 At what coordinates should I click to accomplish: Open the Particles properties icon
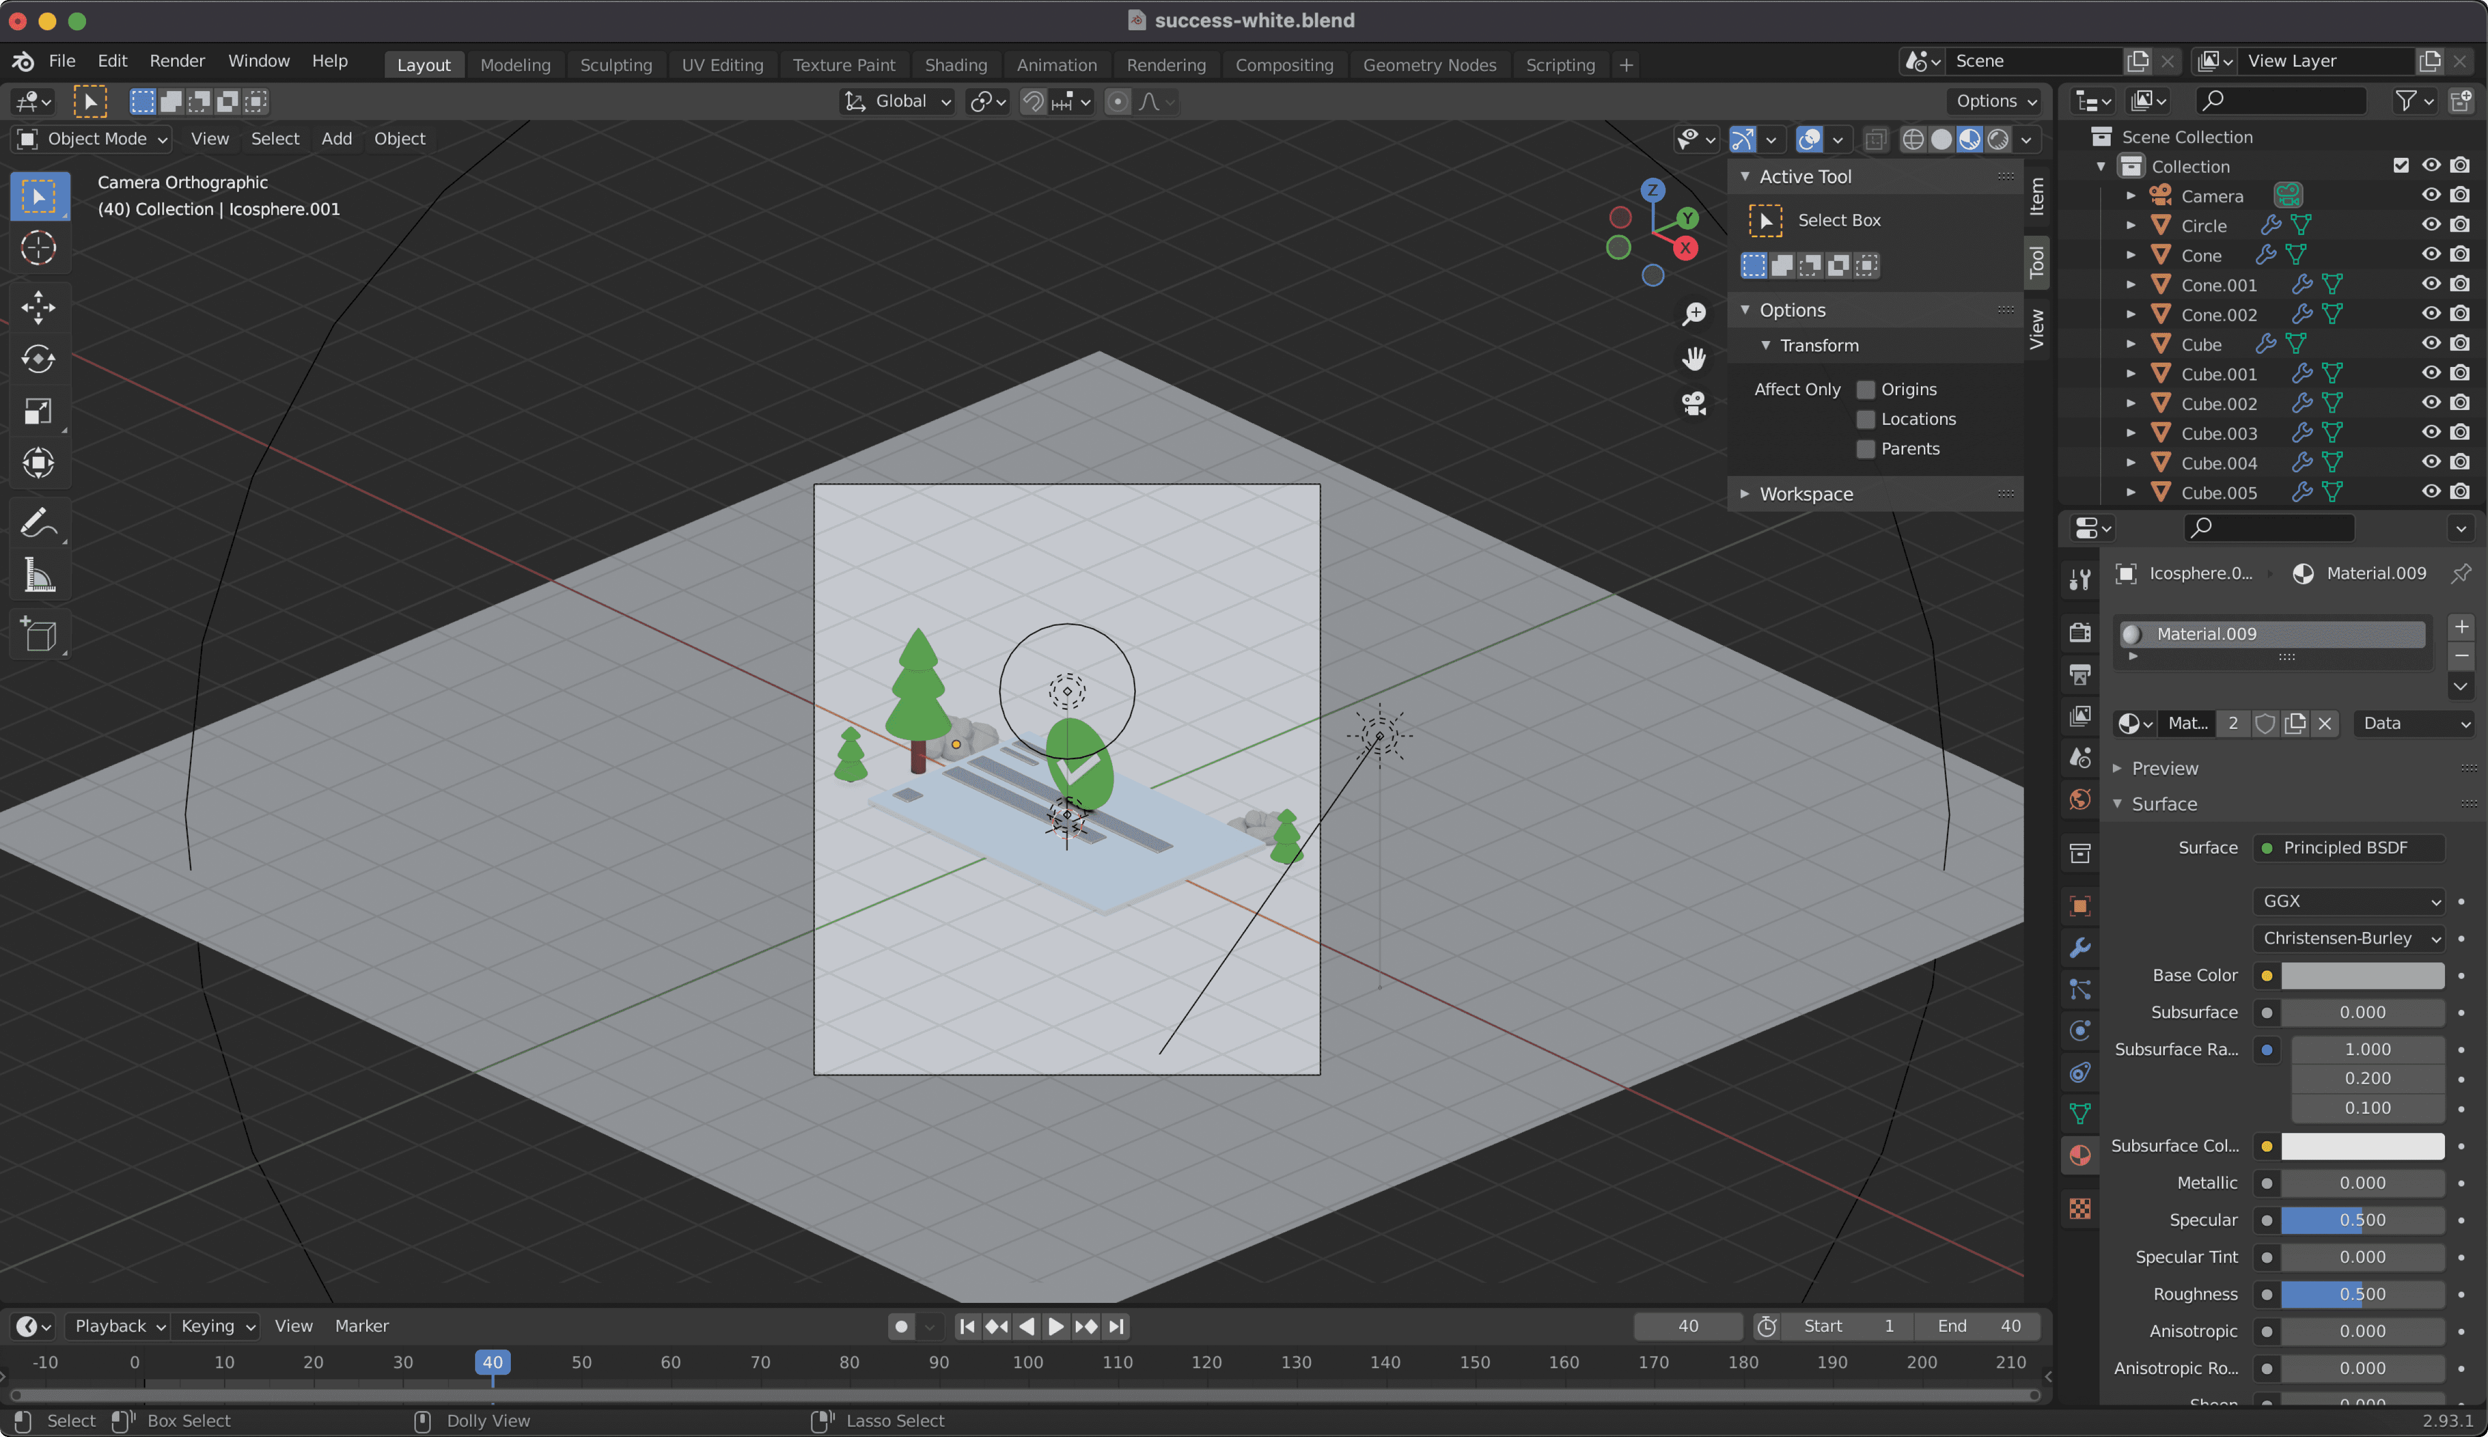pos(2080,989)
